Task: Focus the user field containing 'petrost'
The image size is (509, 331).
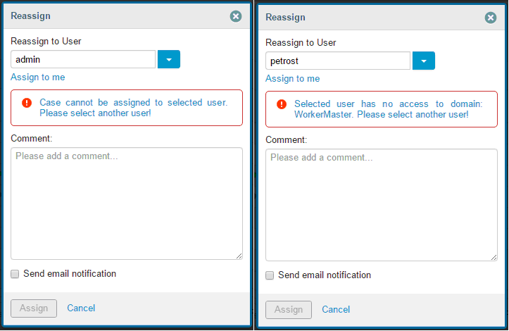Action: [338, 61]
